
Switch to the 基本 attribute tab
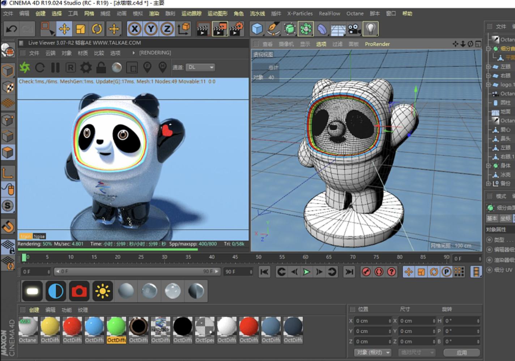pos(492,218)
